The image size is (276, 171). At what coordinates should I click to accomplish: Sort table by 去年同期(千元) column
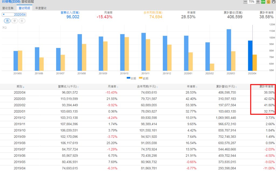147,87
